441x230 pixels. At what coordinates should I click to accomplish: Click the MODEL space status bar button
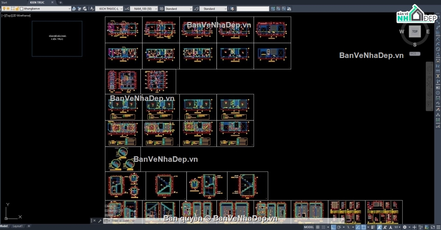(x=309, y=227)
